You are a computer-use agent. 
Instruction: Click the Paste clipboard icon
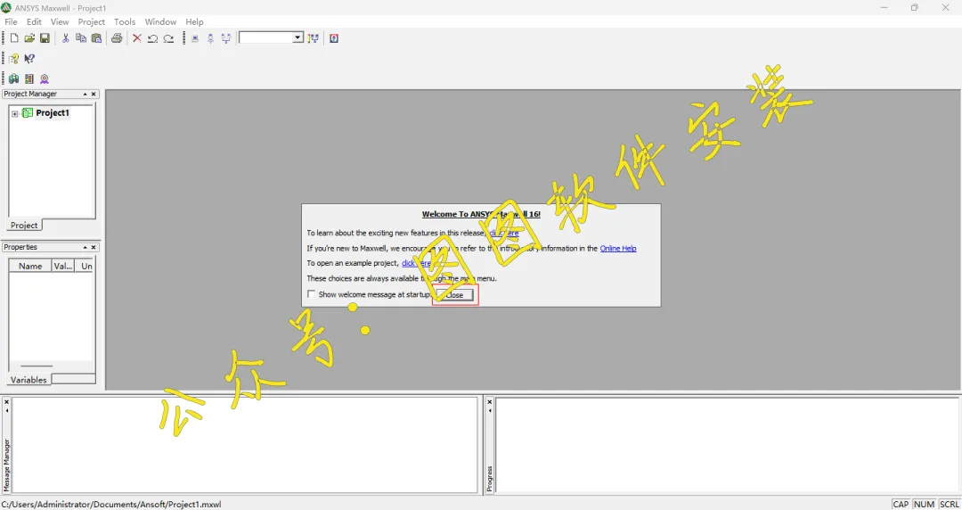click(x=96, y=38)
